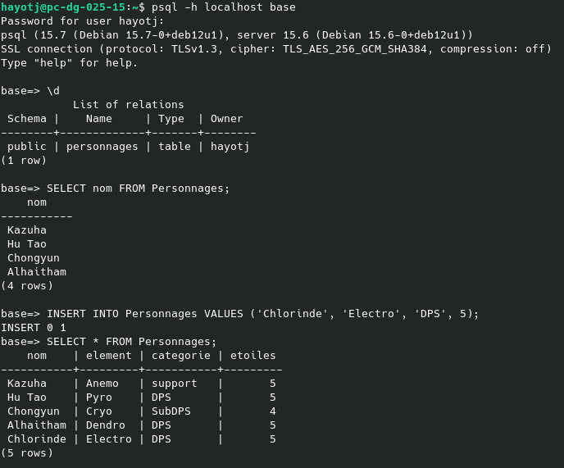Click the "Anemo" element cell
The height and width of the screenshot is (468, 564).
pyautogui.click(x=102, y=384)
